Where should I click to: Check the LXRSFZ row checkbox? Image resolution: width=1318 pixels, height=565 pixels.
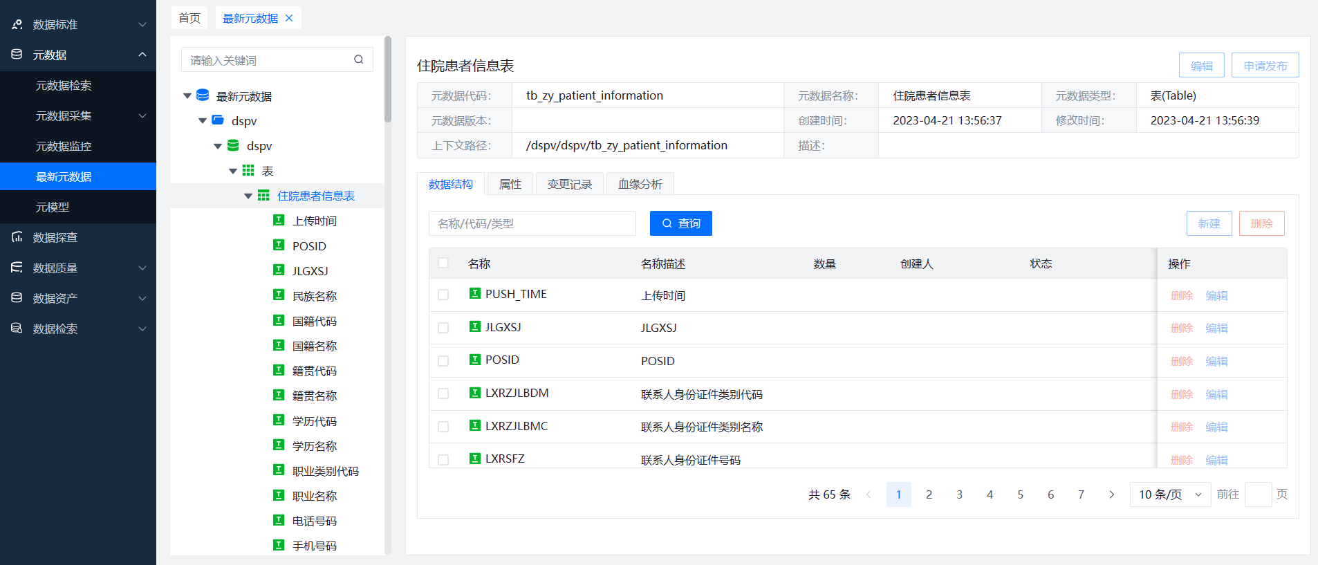443,460
